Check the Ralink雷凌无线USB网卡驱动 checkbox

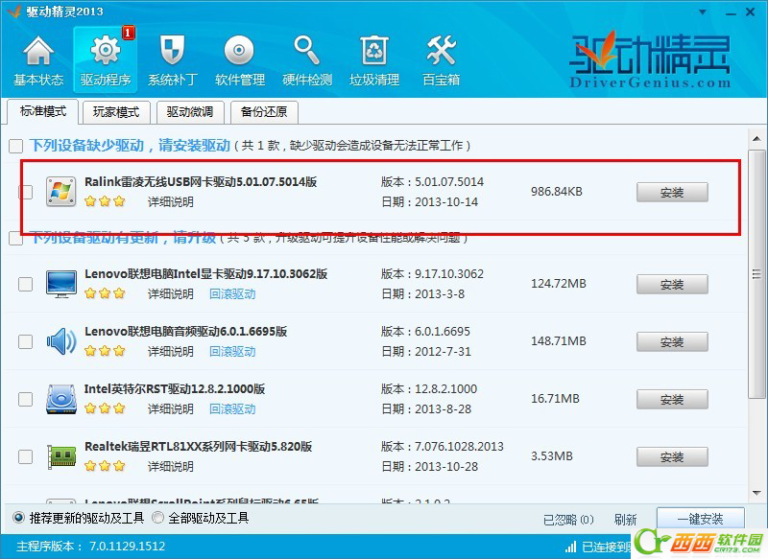[26, 192]
